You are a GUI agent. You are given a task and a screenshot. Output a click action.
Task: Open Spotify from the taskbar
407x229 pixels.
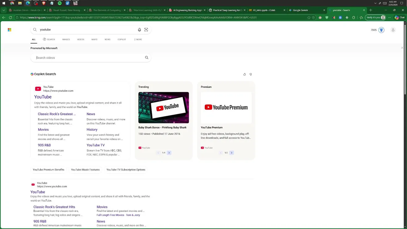[x=59, y=3]
